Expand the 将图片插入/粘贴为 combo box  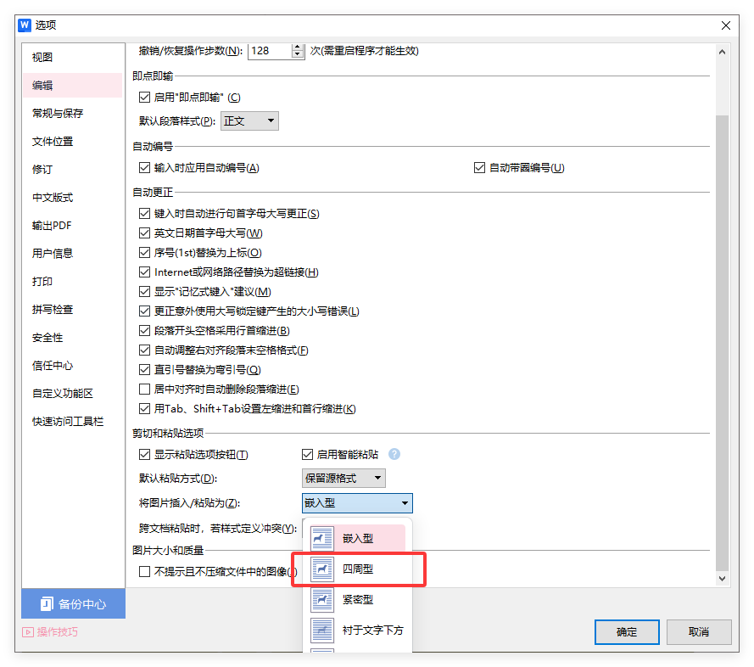coord(404,502)
